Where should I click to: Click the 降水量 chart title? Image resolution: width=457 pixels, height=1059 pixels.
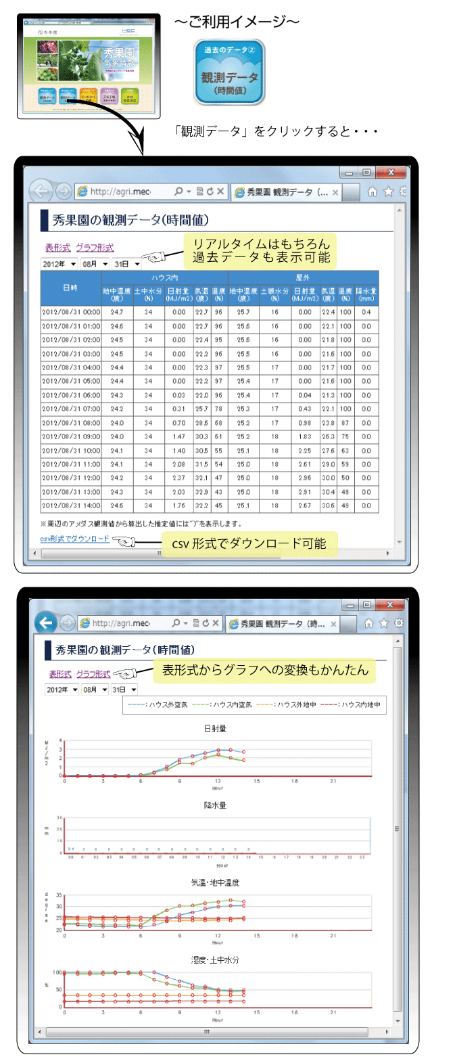[215, 805]
